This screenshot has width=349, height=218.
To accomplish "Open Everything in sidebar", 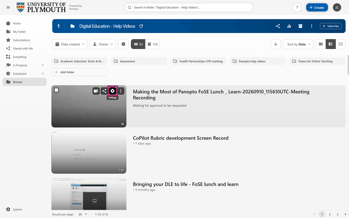I will click(x=25, y=57).
